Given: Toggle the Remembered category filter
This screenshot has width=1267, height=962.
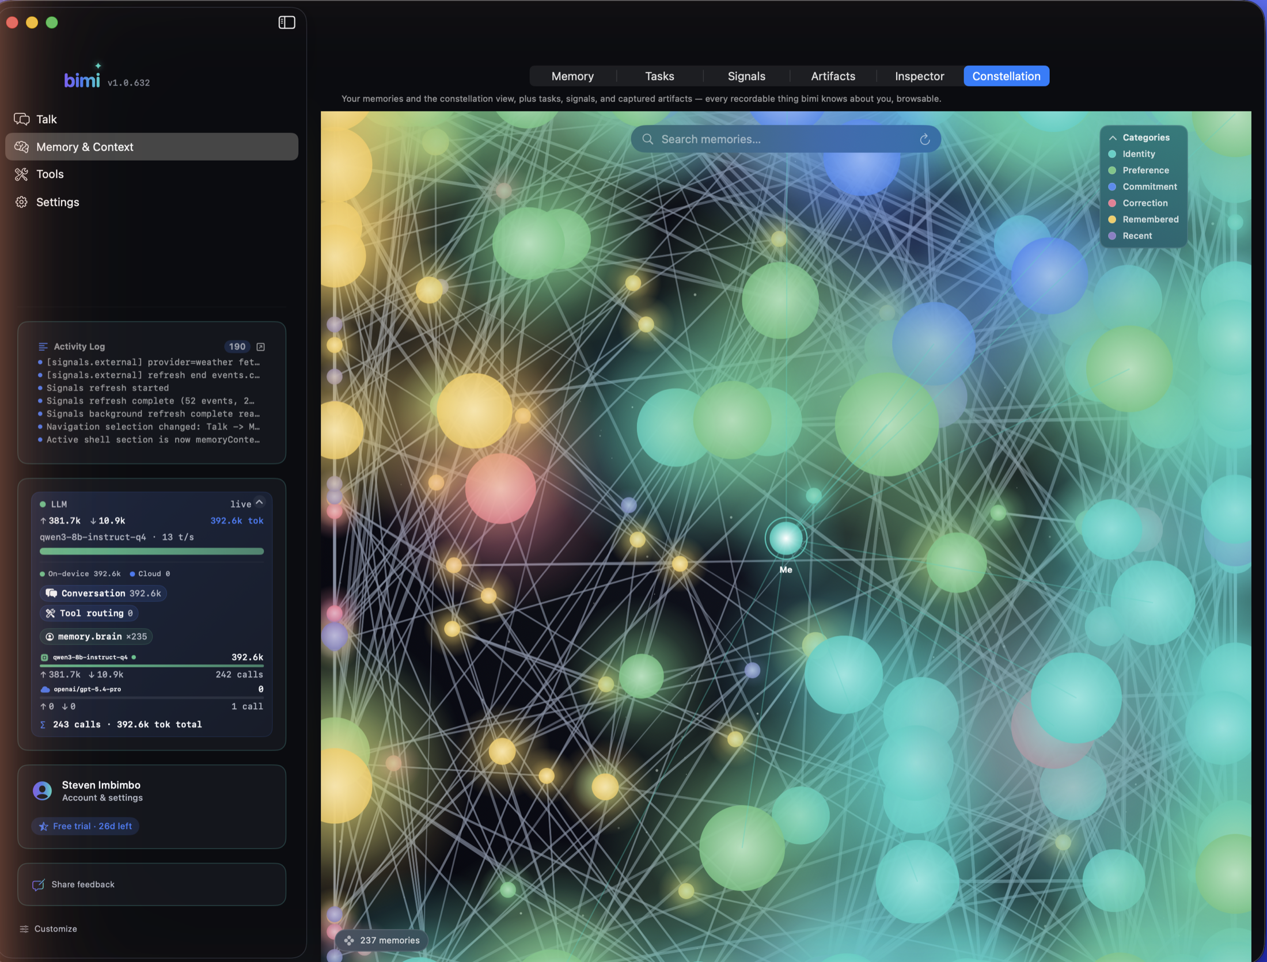Looking at the screenshot, I should pos(1143,219).
